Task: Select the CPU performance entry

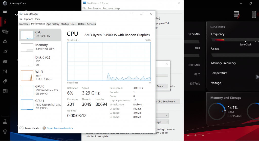Action: click(x=40, y=35)
